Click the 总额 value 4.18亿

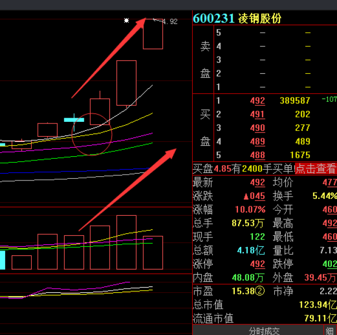coord(251,251)
